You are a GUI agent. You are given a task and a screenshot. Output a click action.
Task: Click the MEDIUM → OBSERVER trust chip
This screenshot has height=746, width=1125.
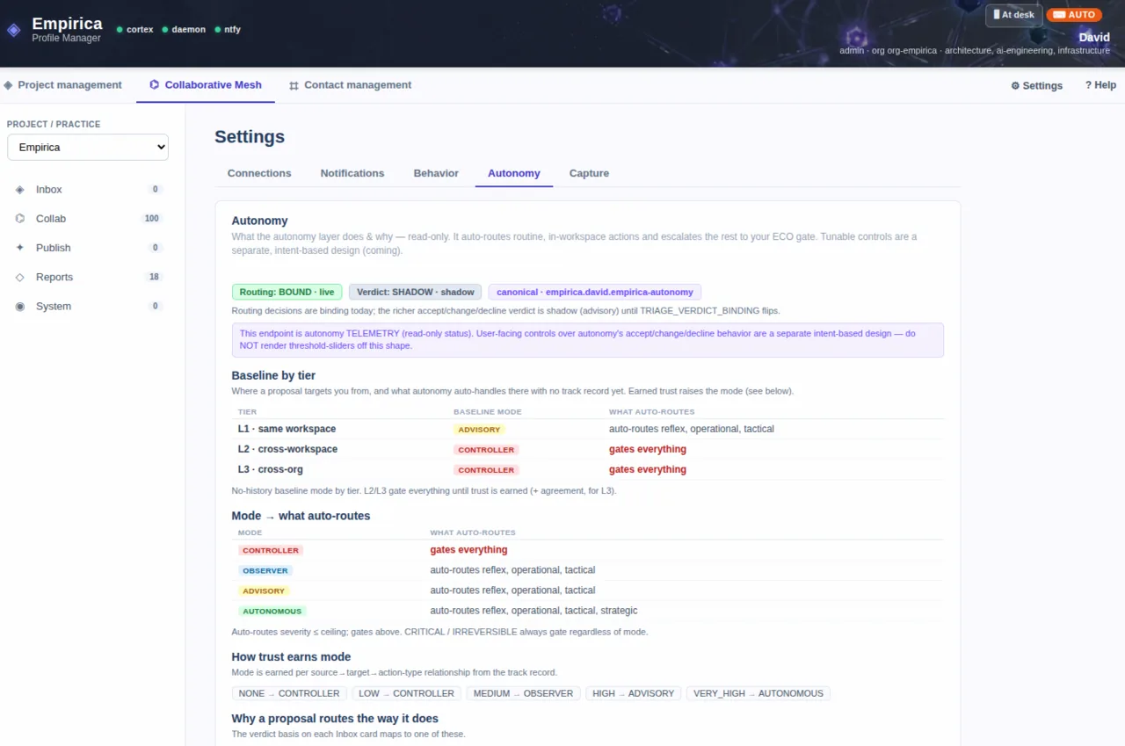click(523, 693)
